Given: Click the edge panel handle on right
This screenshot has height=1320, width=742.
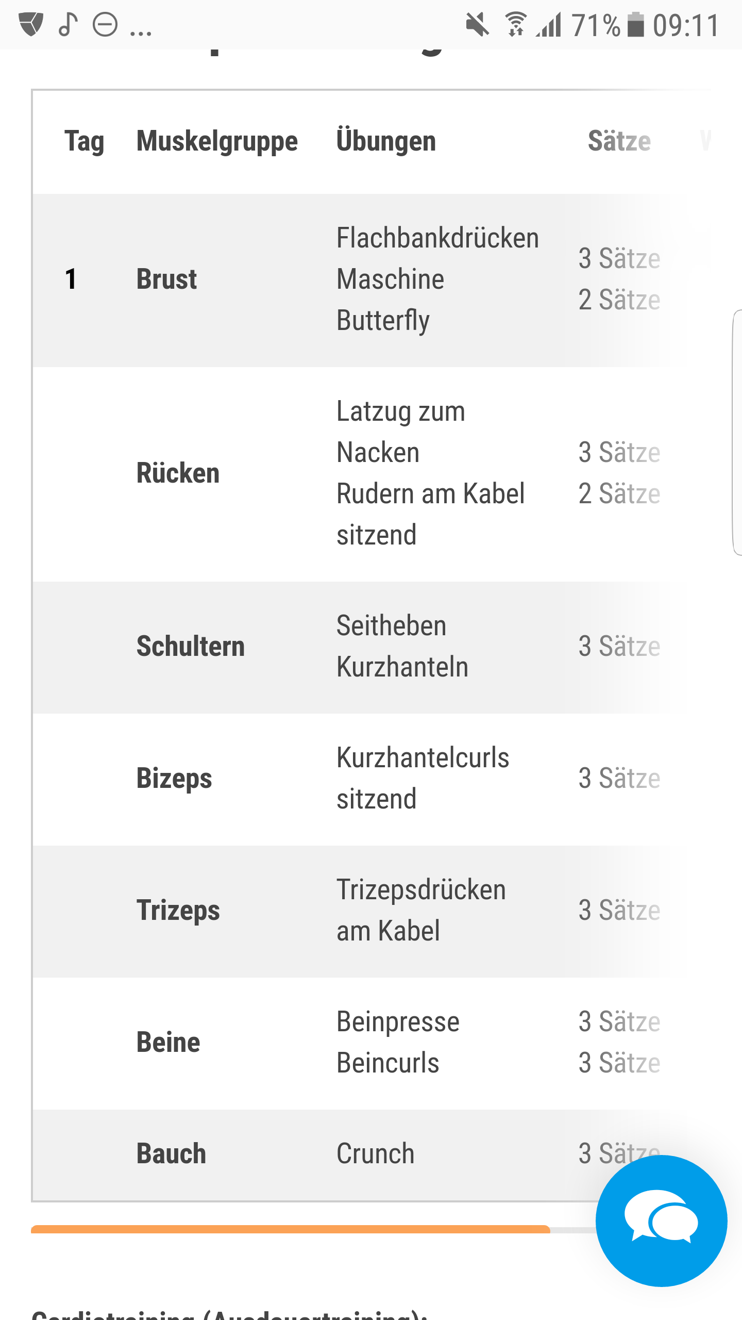Looking at the screenshot, I should [x=737, y=432].
